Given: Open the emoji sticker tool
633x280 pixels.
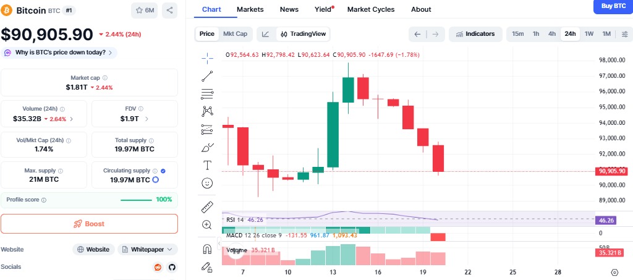Looking at the screenshot, I should (208, 183).
